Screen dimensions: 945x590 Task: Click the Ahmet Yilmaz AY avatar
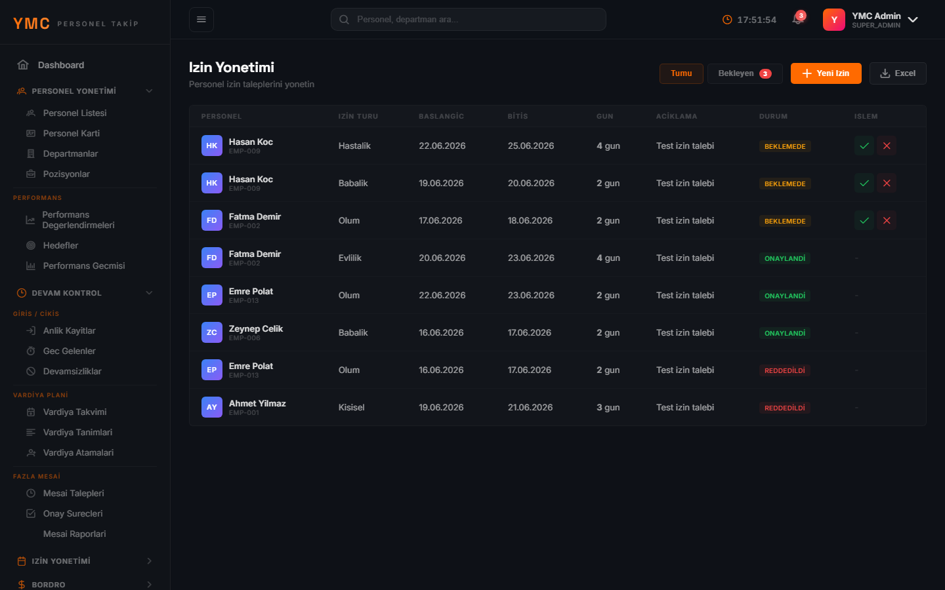(212, 407)
